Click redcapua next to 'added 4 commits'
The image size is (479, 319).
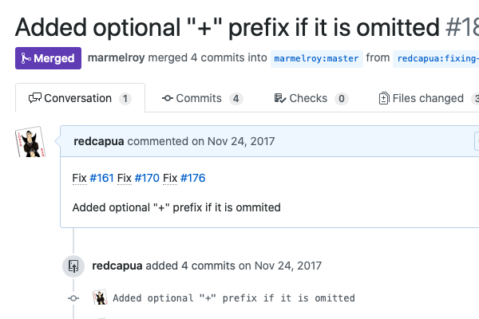tap(118, 266)
